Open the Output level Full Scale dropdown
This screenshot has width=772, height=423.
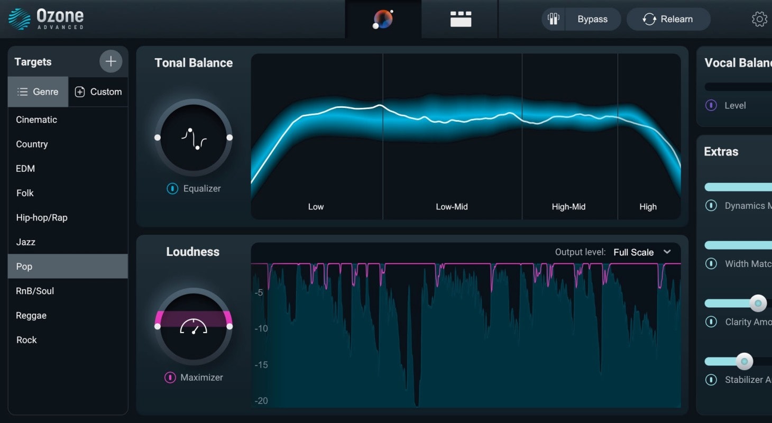641,252
